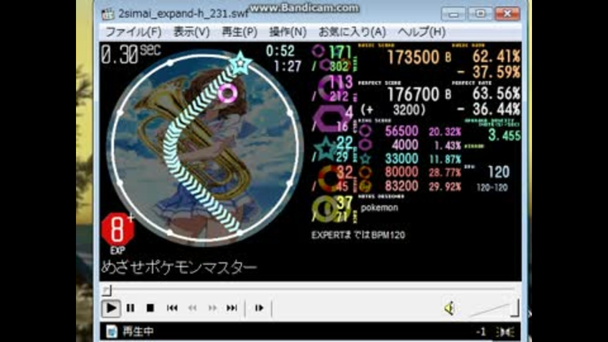The width and height of the screenshot is (608, 342).
Task: Open the お気に入り(A) menu
Action: (x=352, y=32)
